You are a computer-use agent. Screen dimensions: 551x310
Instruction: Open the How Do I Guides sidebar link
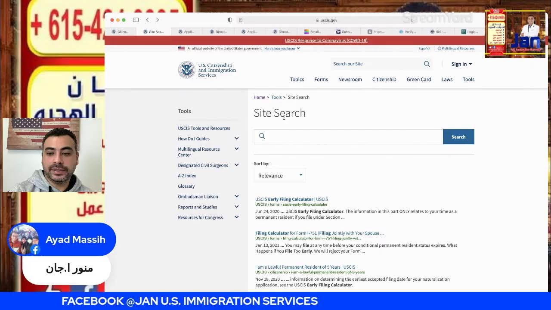(194, 139)
